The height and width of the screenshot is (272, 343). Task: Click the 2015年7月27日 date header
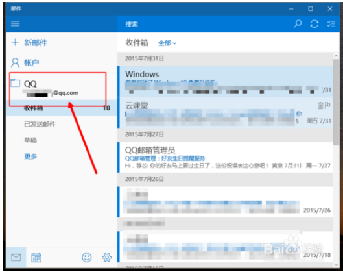click(145, 134)
